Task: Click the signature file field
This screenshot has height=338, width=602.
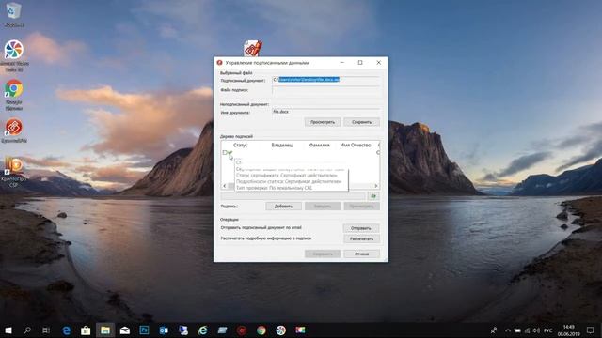Action: [x=325, y=90]
